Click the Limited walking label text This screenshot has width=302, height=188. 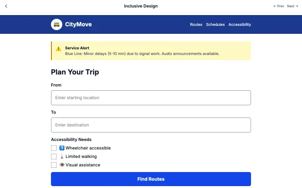click(x=81, y=157)
